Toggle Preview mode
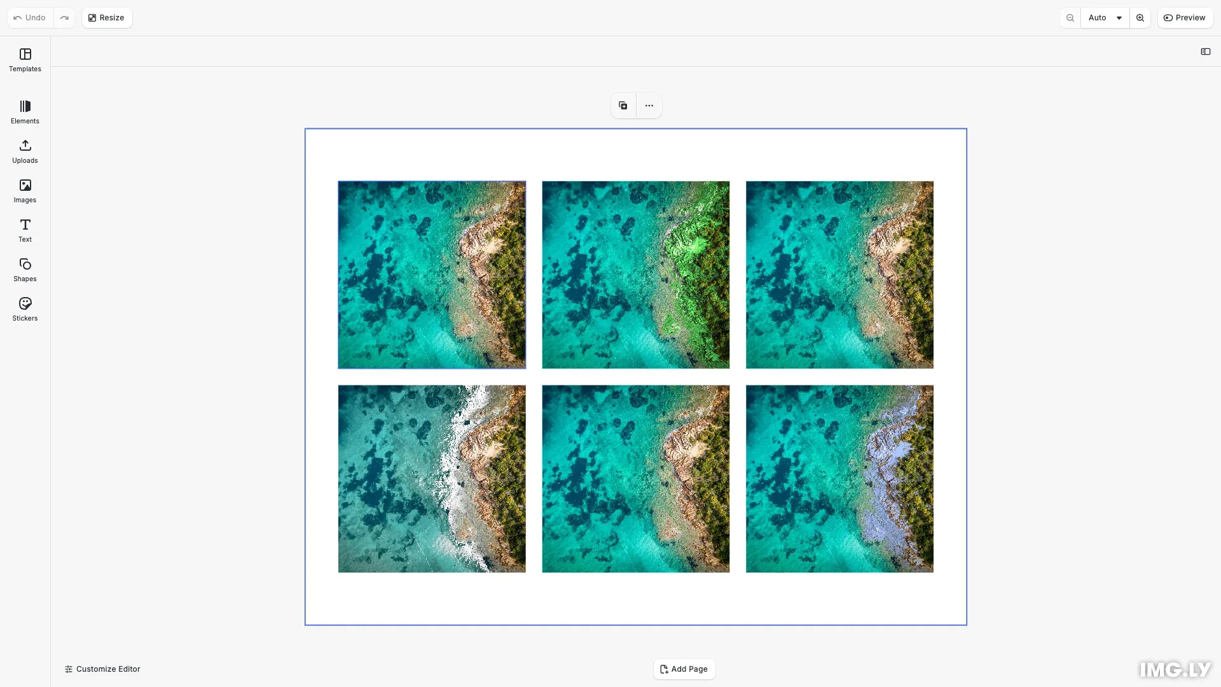Image resolution: width=1221 pixels, height=687 pixels. point(1185,18)
